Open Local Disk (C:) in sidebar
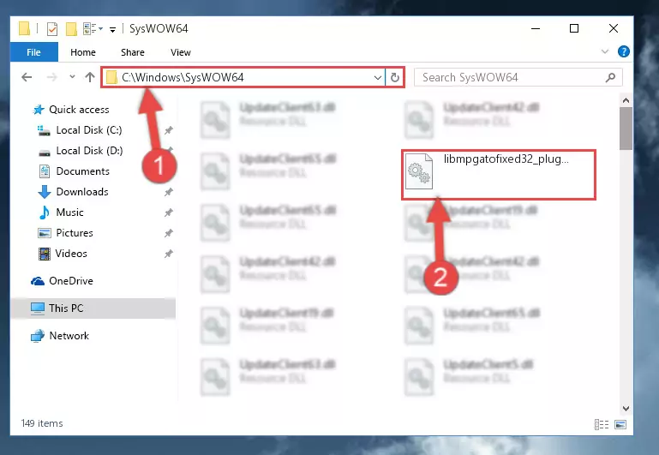The image size is (659, 455). [89, 130]
